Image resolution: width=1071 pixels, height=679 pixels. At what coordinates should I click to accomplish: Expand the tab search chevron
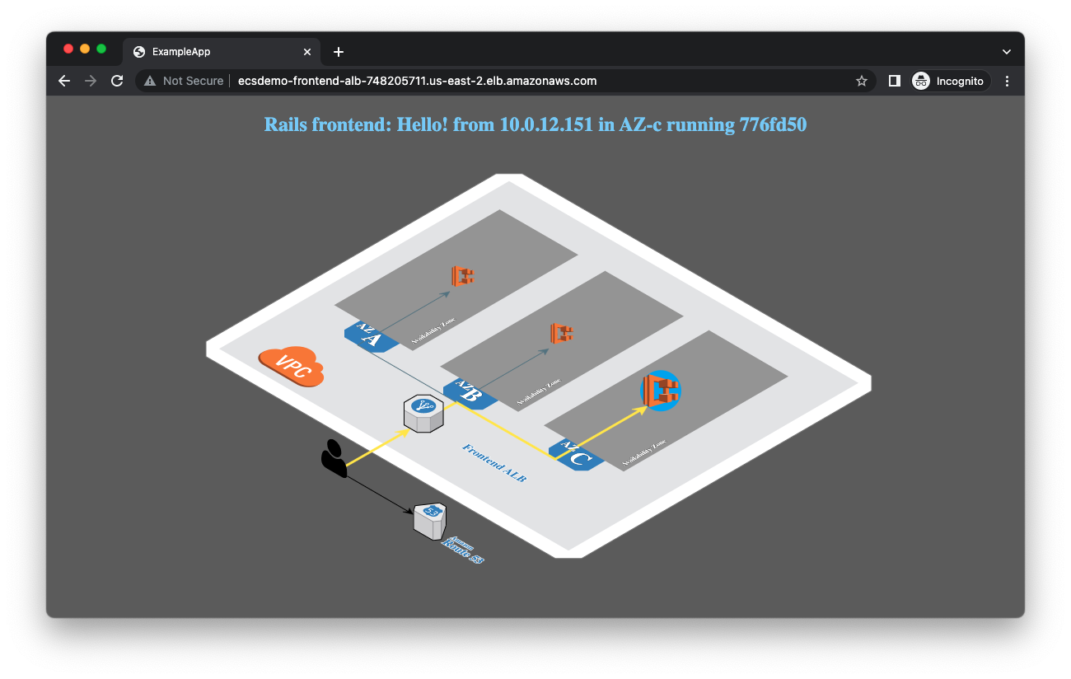click(1006, 51)
